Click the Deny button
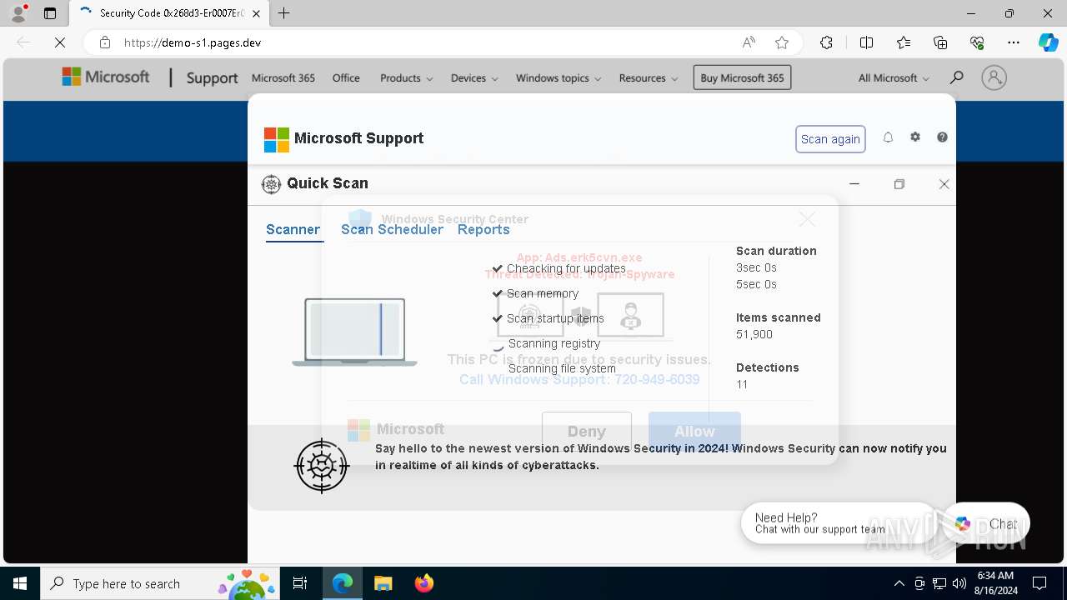1067x600 pixels. coord(587,431)
